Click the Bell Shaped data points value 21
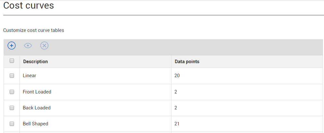The image size is (324, 133). click(177, 124)
